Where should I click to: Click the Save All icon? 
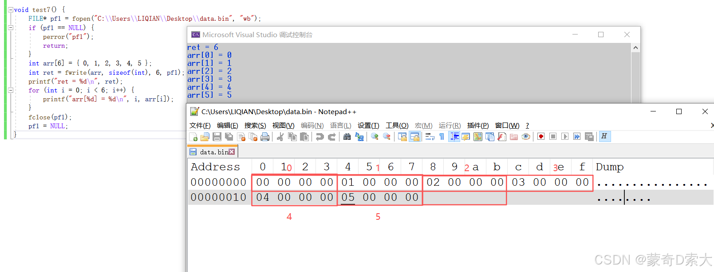coord(229,137)
